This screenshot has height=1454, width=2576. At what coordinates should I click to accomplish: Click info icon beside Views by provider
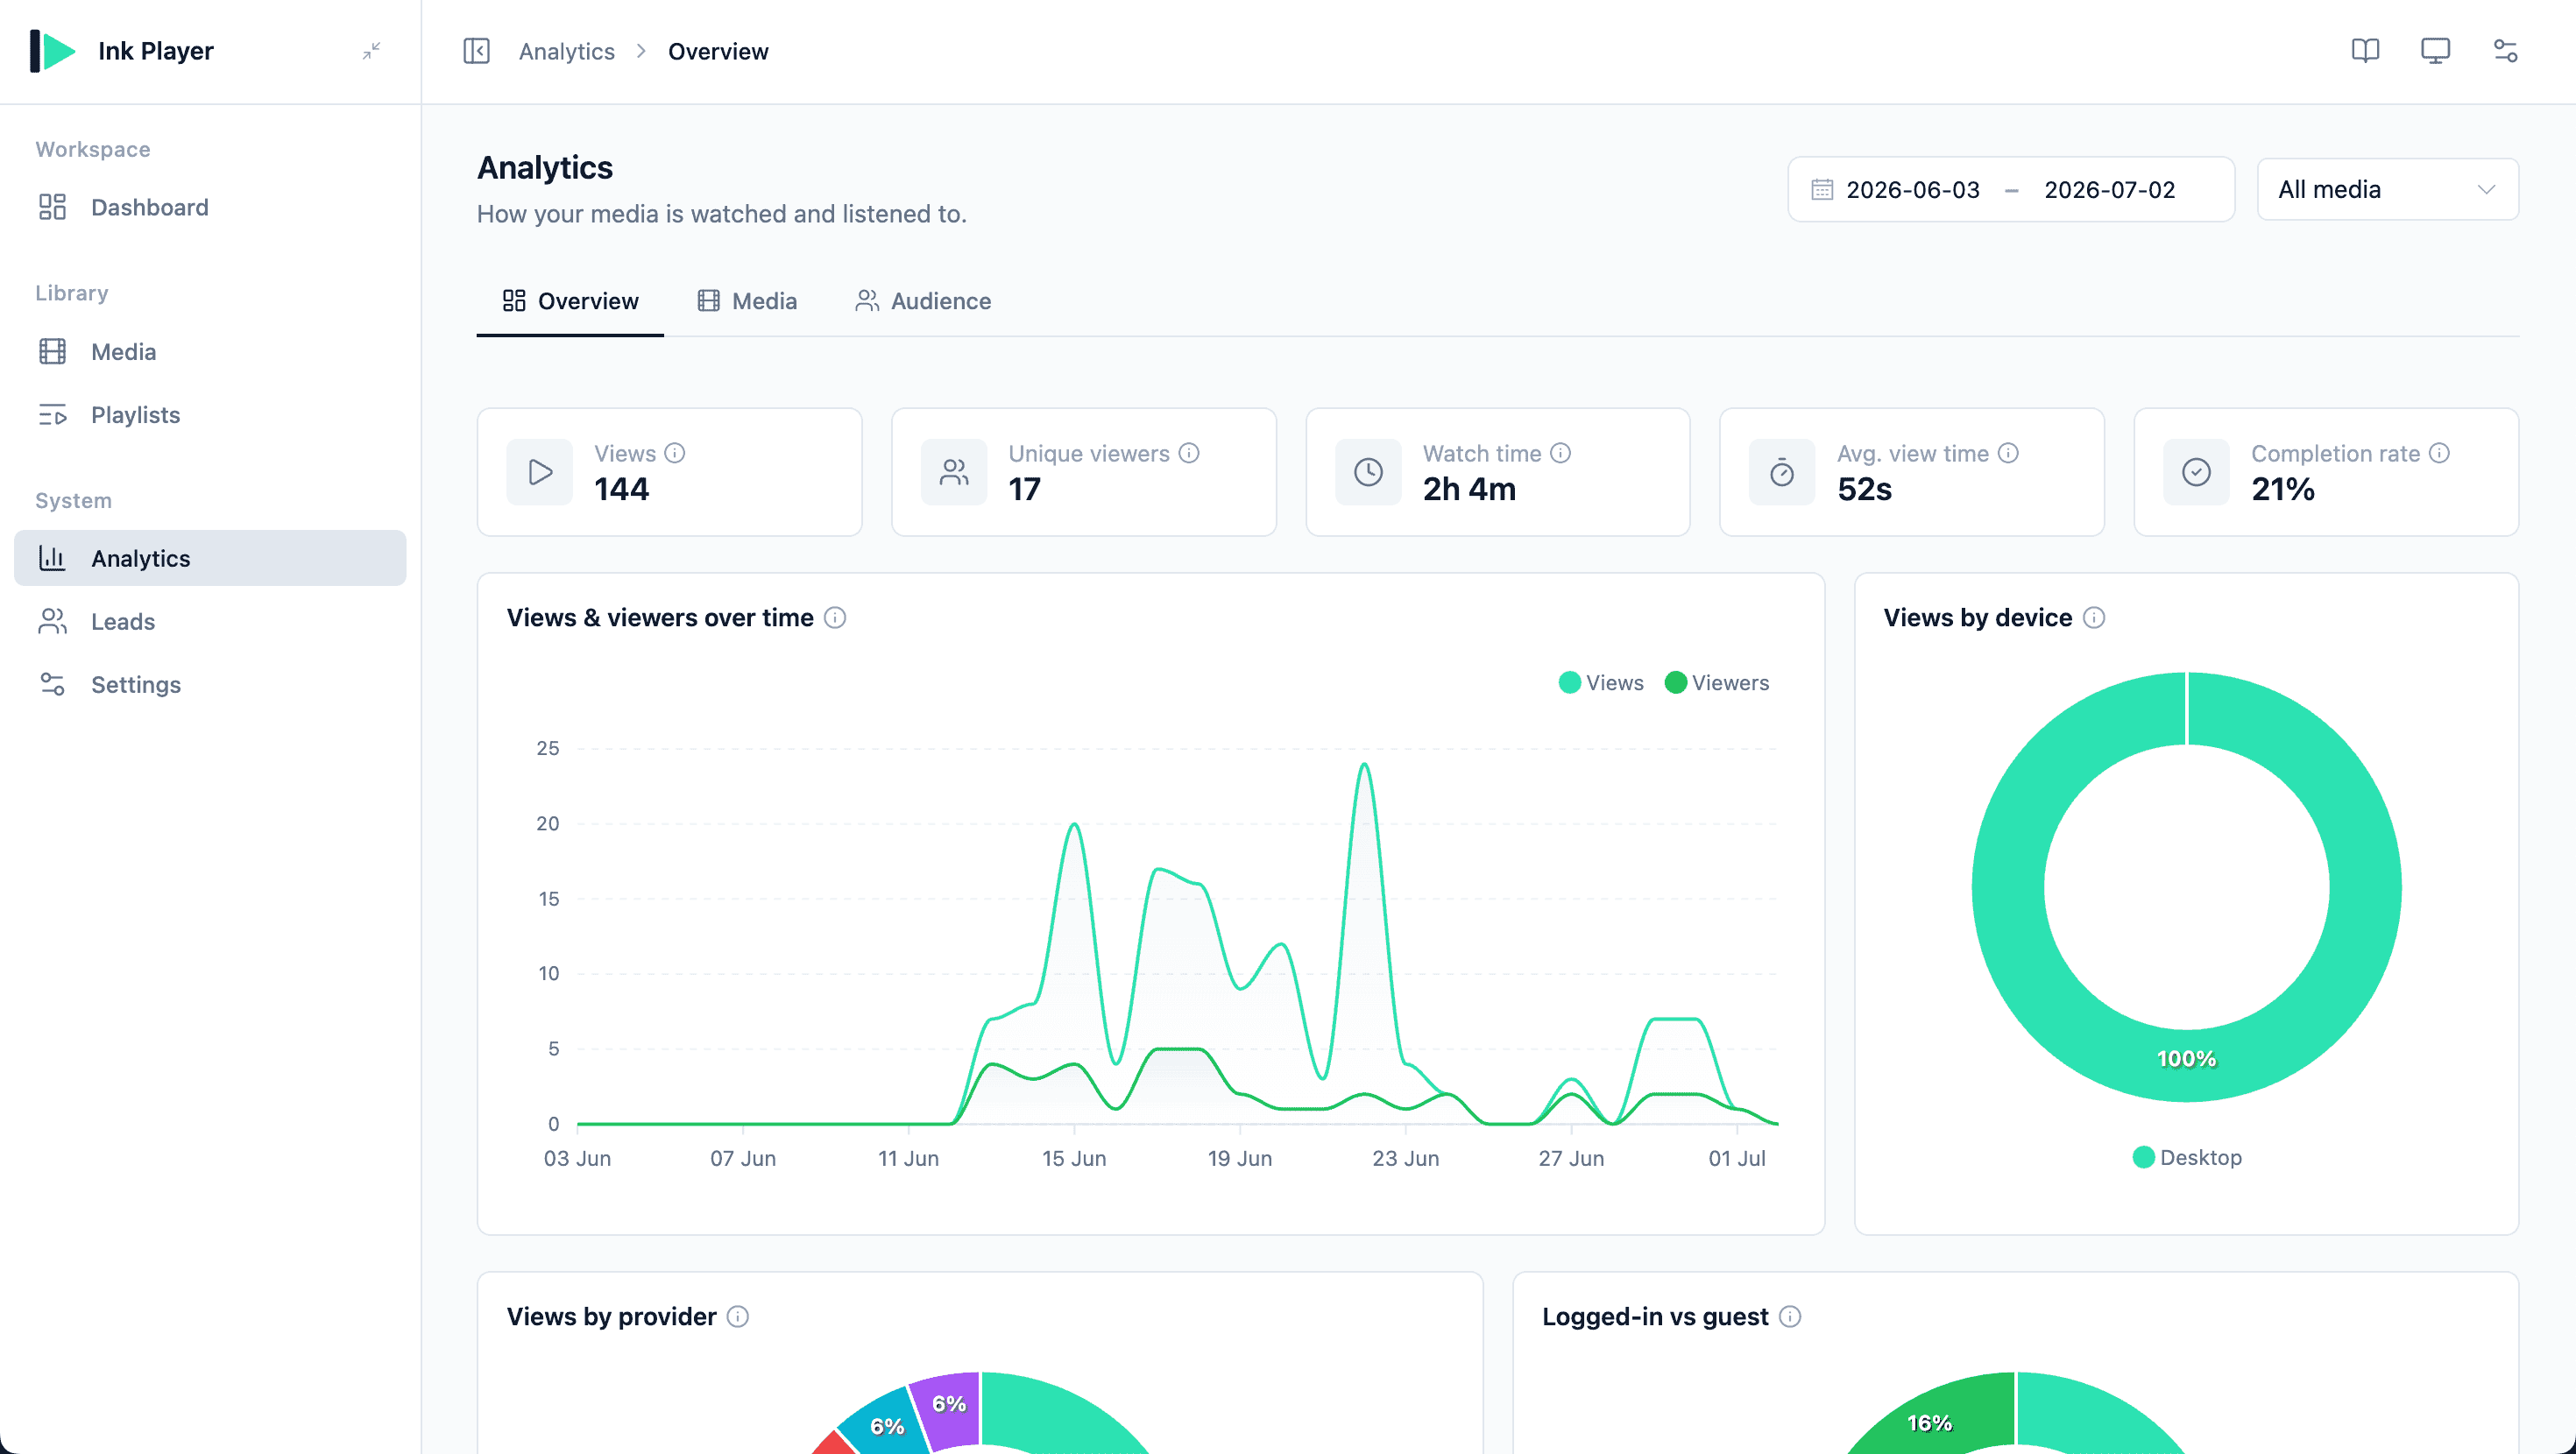(x=738, y=1317)
